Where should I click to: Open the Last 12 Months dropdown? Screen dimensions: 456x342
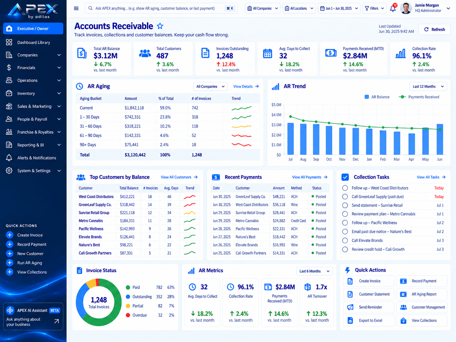[428, 87]
